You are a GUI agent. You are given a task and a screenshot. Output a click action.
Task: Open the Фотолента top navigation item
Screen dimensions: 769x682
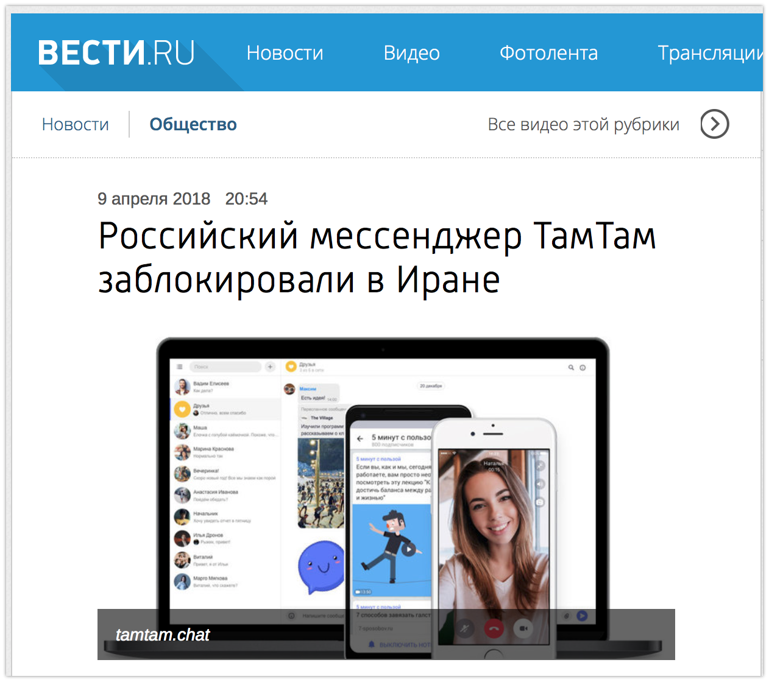(x=548, y=53)
